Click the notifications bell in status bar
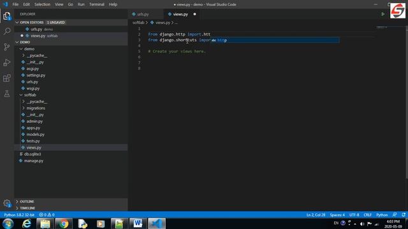408x229 pixels. 404,215
